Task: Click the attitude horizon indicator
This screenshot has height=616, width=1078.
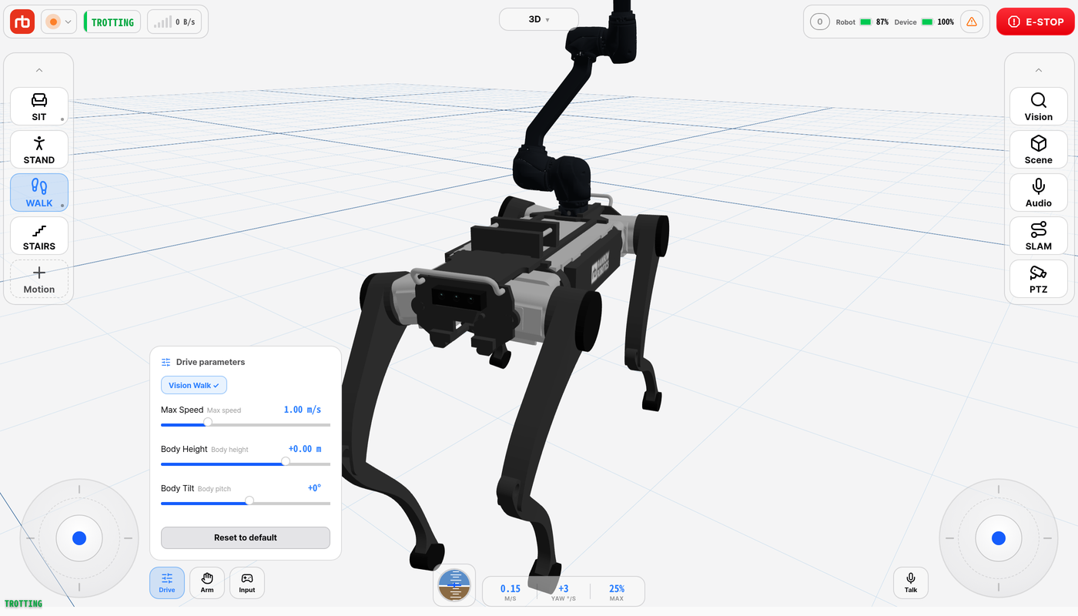Action: (454, 585)
